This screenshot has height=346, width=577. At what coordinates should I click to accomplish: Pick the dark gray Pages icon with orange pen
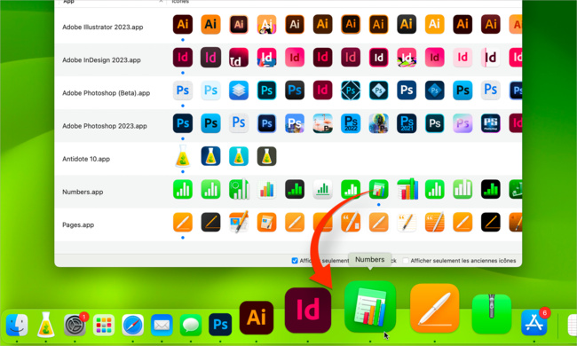(x=210, y=222)
